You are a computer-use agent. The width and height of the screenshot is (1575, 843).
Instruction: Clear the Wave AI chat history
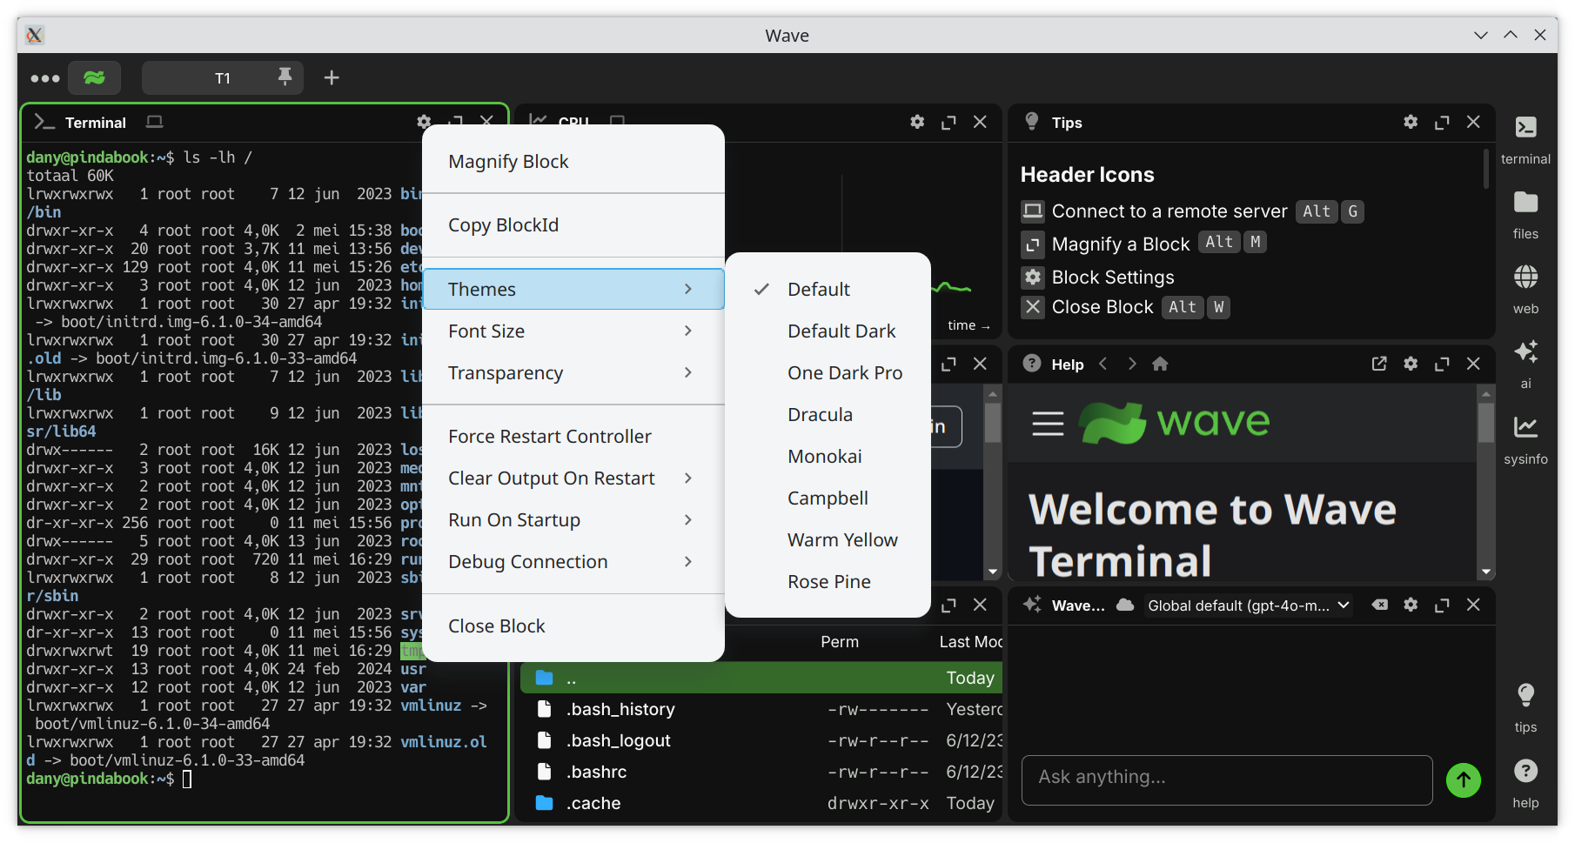click(1379, 605)
